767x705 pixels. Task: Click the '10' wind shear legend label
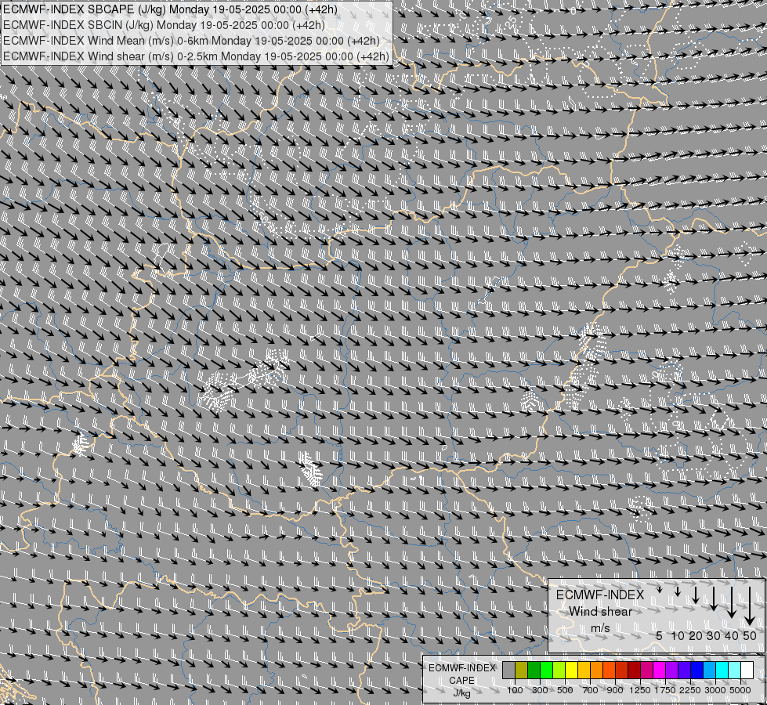678,635
